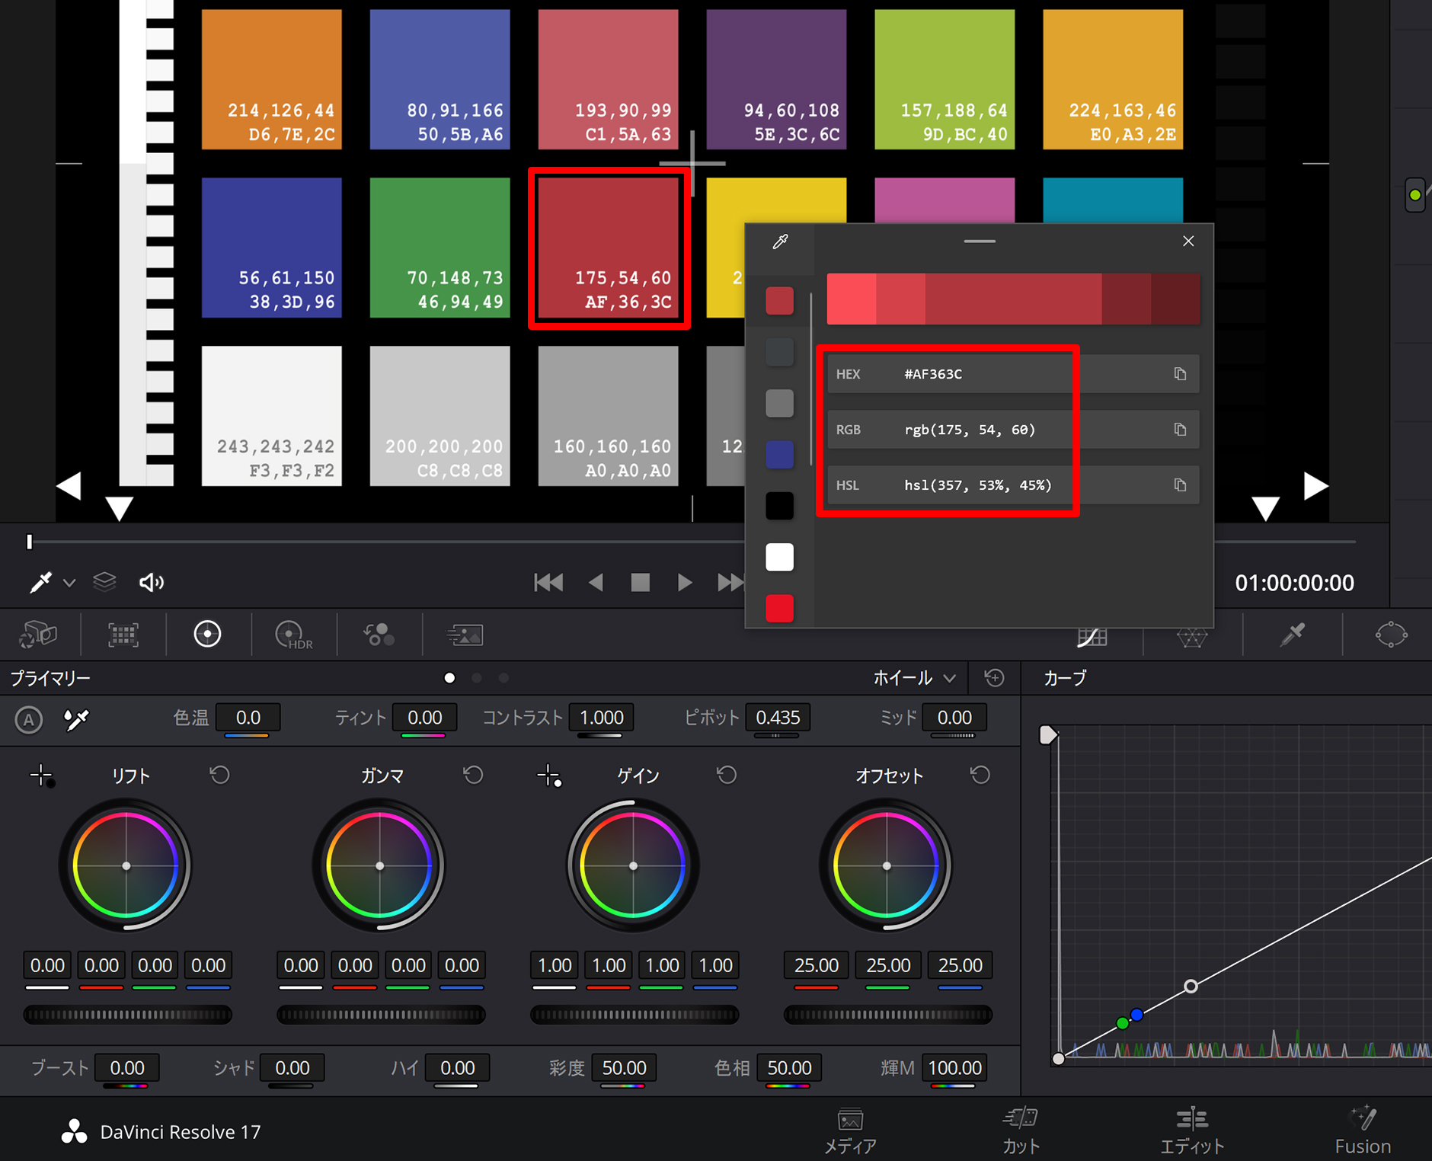The width and height of the screenshot is (1432, 1161).
Task: Play the clip in reverse
Action: [x=596, y=583]
